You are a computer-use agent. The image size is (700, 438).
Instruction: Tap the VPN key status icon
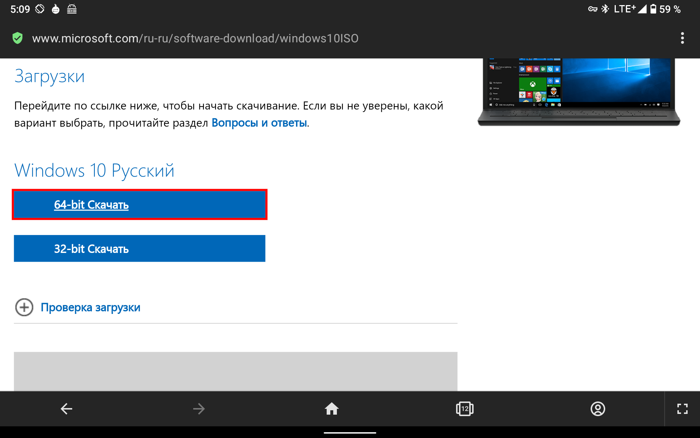(592, 9)
